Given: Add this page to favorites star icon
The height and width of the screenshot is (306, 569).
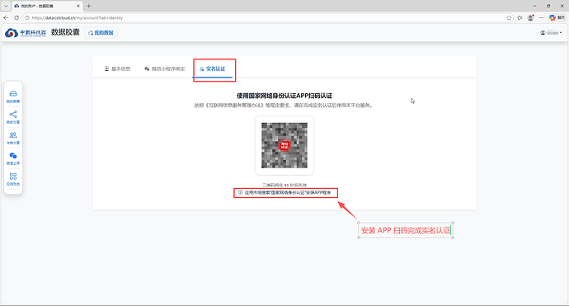Looking at the screenshot, I should 509,18.
